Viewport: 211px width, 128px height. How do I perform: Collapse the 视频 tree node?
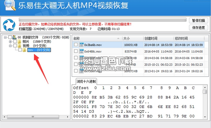coord(10,46)
